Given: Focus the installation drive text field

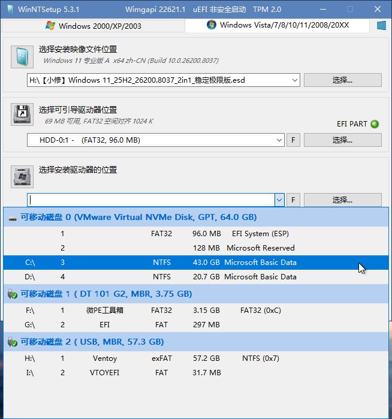Looking at the screenshot, I should point(151,200).
